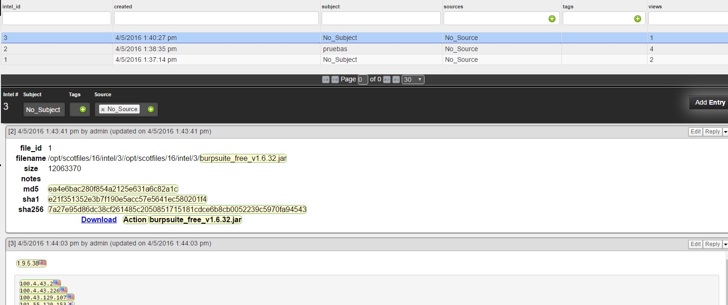Download the burpsuite jar file
The height and width of the screenshot is (305, 728).
(x=99, y=220)
